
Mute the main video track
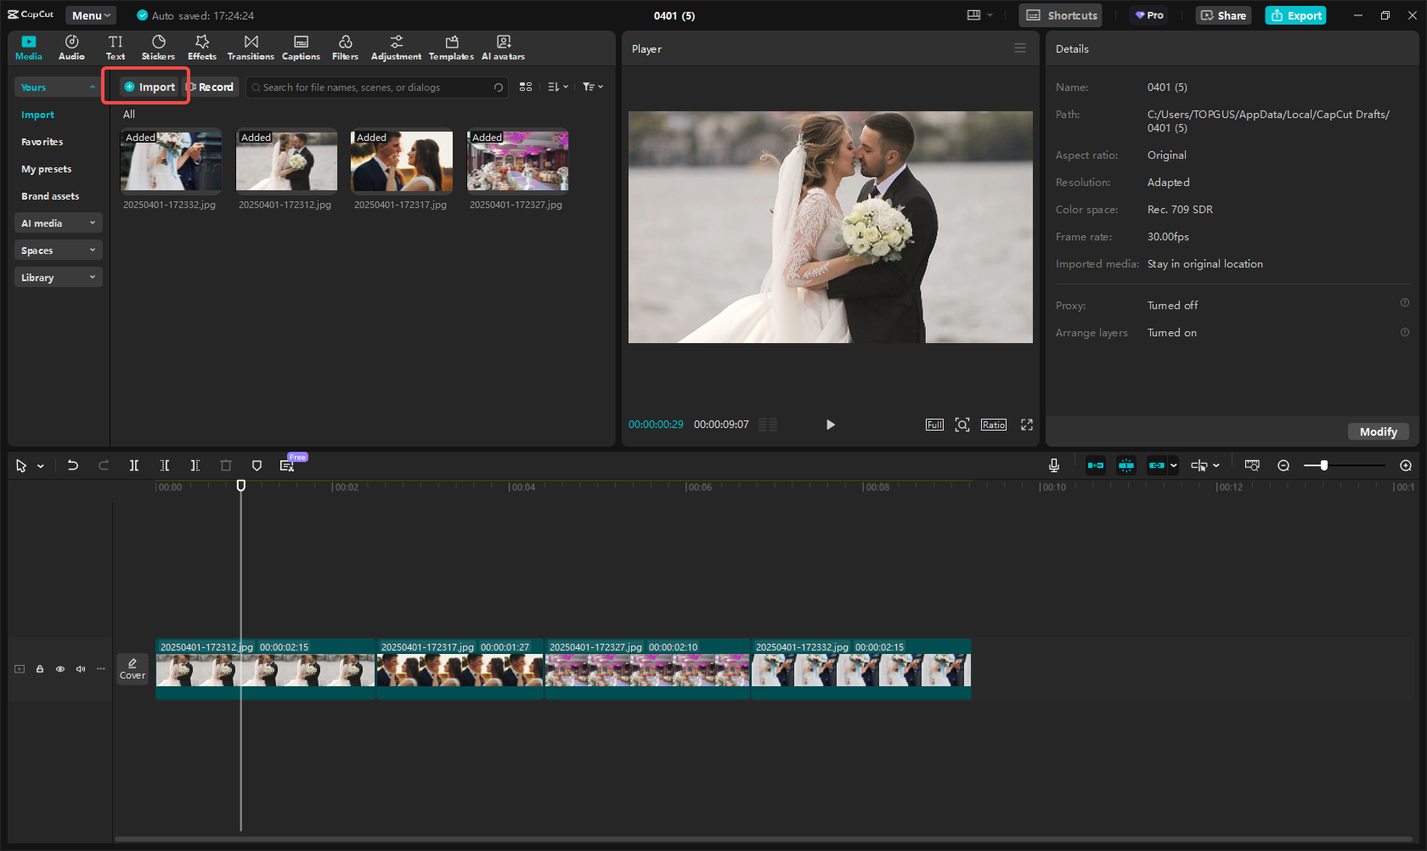[80, 669]
